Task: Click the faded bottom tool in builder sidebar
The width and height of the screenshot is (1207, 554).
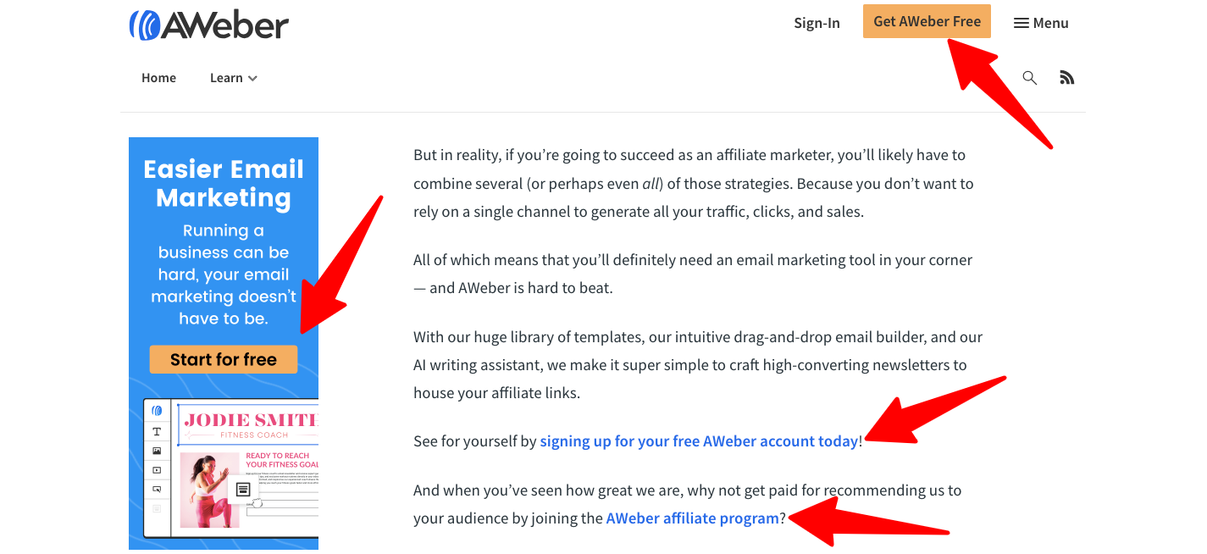Action: pyautogui.click(x=157, y=508)
